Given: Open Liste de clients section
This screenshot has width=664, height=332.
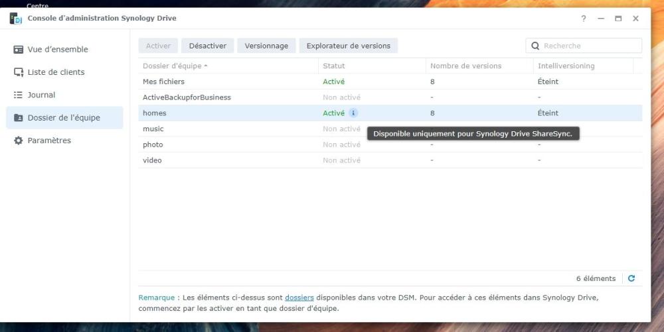Looking at the screenshot, I should click(x=64, y=72).
